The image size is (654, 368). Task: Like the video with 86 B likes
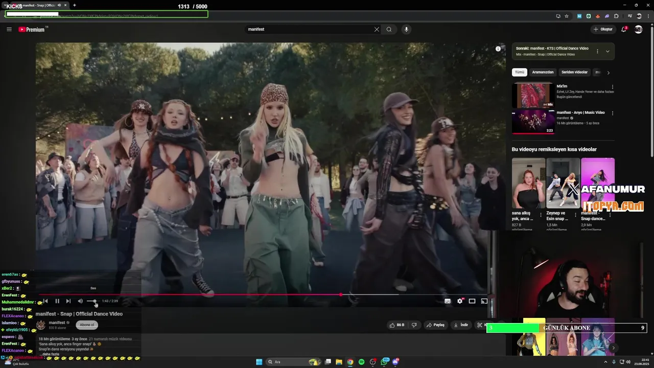pos(397,325)
